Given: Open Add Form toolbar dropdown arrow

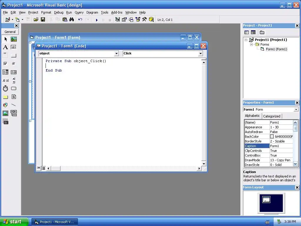Looking at the screenshot, I should tap(22, 20).
